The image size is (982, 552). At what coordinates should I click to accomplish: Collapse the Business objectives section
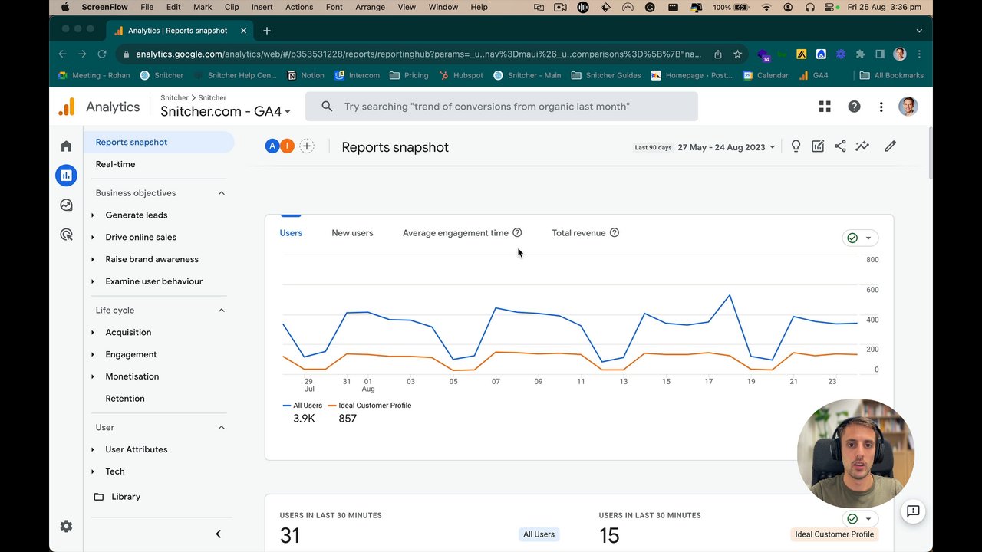click(222, 193)
